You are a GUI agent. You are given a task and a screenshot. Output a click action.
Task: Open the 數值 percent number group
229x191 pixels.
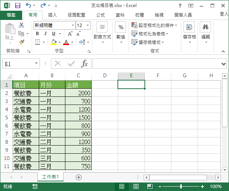pyautogui.click(x=121, y=33)
